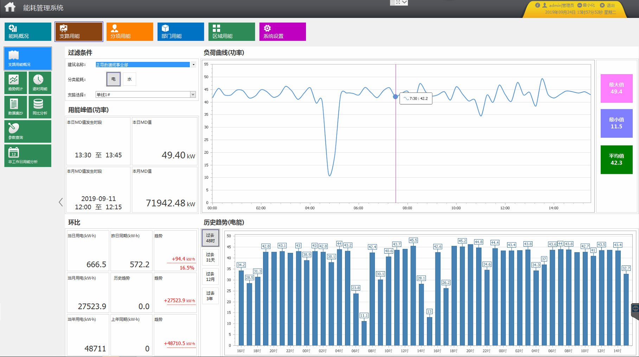Viewport: 639px width, 357px height.
Task: Click the 当月用电 value 27523.9
Action: pos(92,306)
